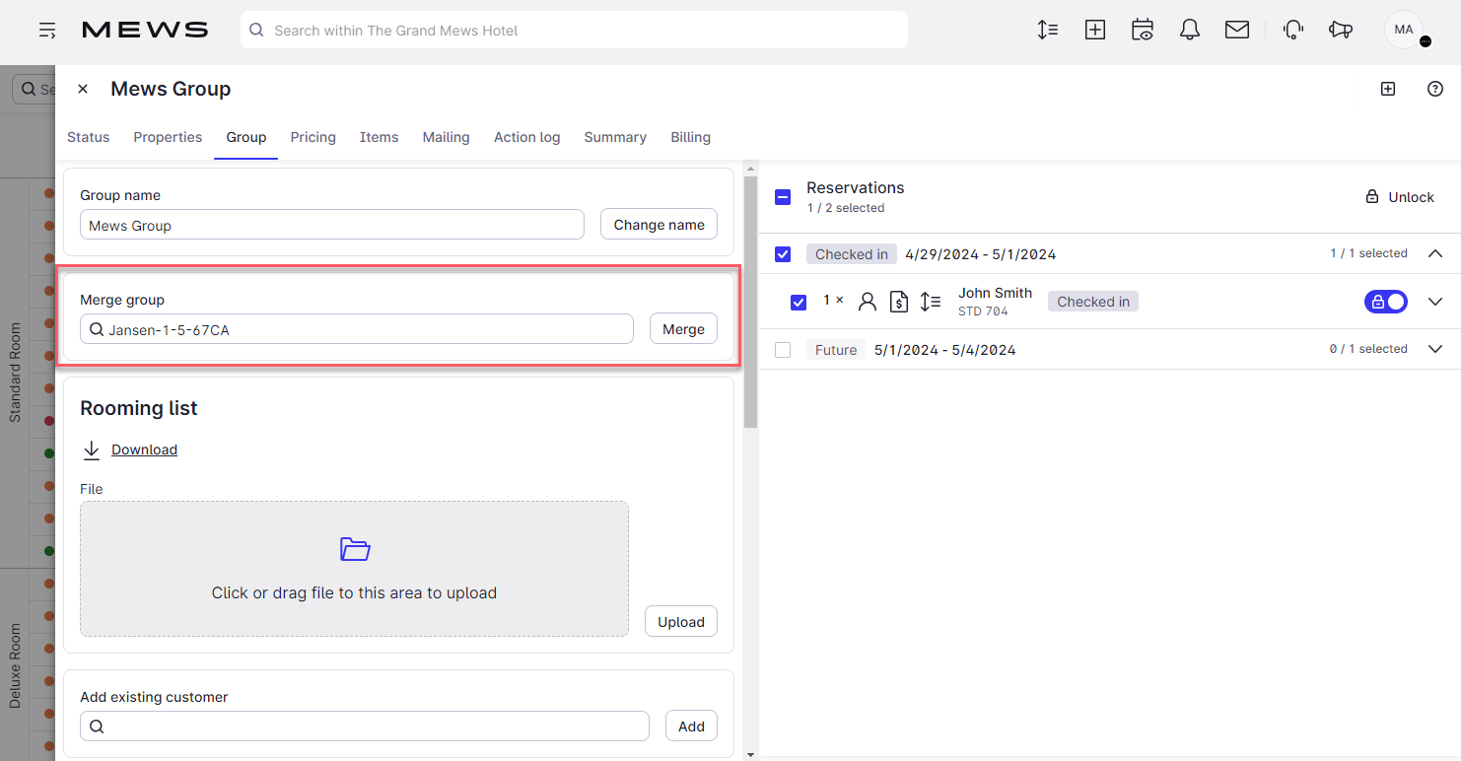The width and height of the screenshot is (1461, 761).
Task: Click the "Rooming list" heading
Action: (x=139, y=408)
